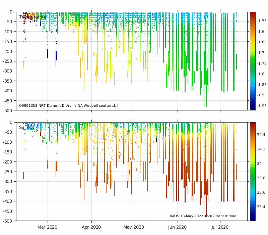Click the -100 depth label on Temperature plot
This screenshot has height=235, width=268.
pos(7,32)
